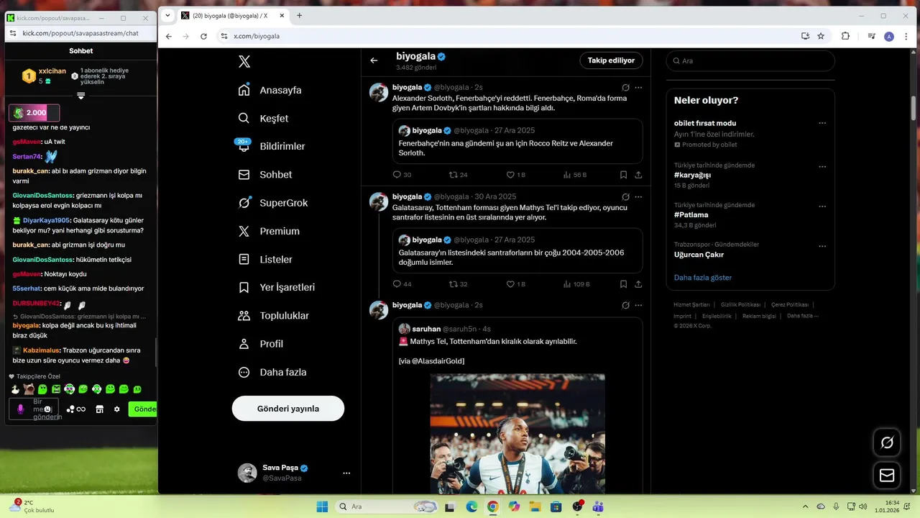Open Uğurcan Çakır trending topic
The height and width of the screenshot is (518, 920).
699,254
